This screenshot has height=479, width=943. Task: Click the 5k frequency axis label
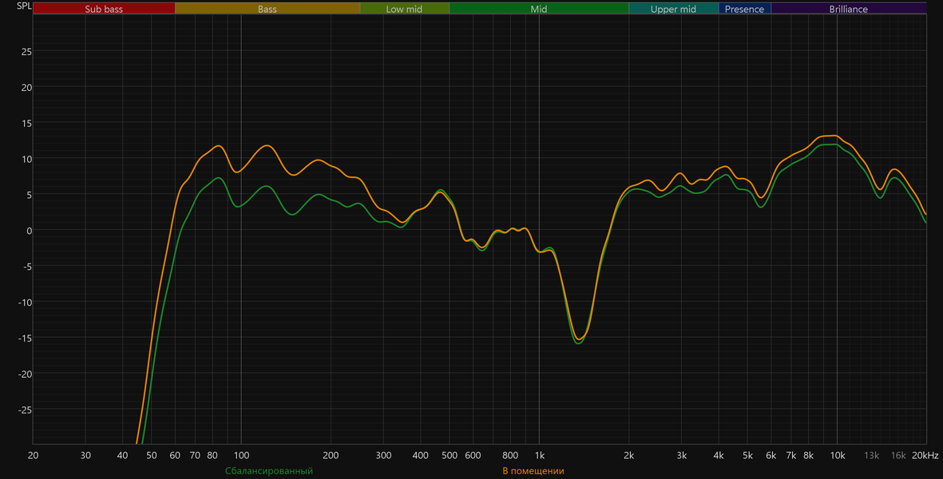(747, 456)
